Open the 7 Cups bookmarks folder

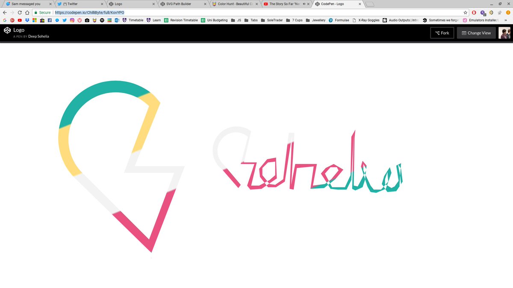294,20
